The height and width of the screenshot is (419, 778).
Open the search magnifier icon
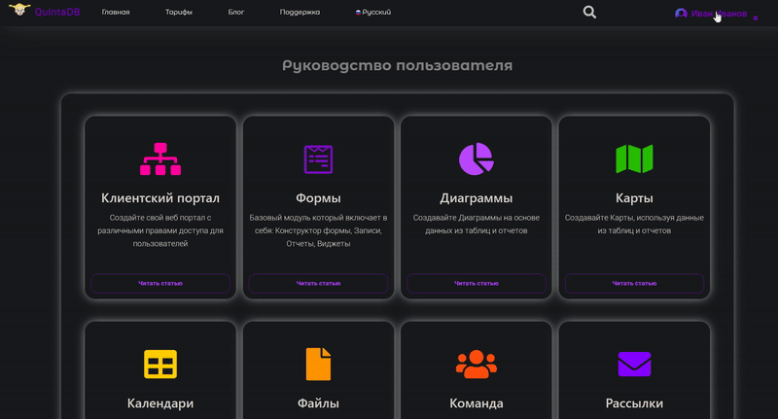[589, 12]
